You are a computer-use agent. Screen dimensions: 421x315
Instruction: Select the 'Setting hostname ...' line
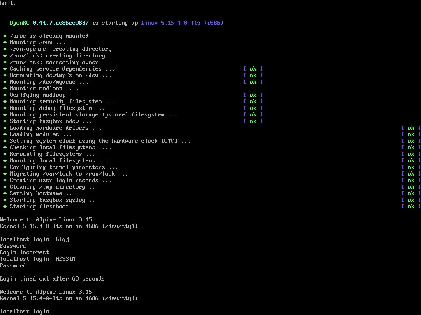point(42,194)
